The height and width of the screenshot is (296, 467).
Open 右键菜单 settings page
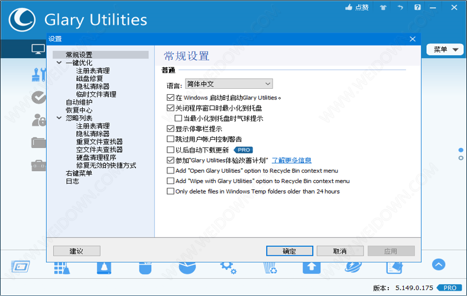[79, 173]
